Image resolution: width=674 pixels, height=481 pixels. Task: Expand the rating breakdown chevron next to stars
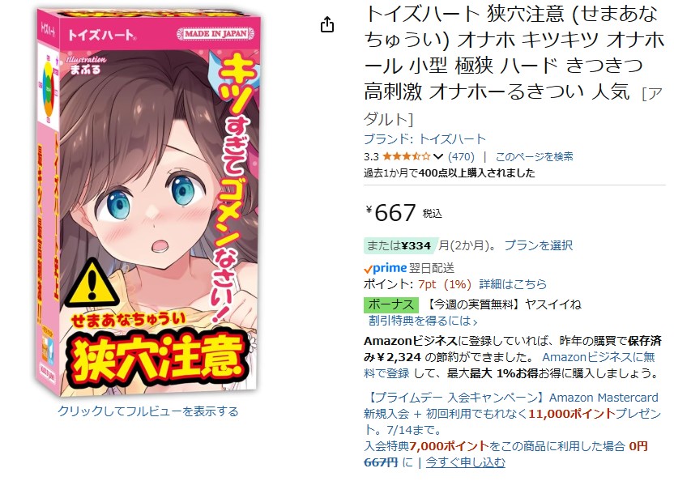click(x=438, y=156)
